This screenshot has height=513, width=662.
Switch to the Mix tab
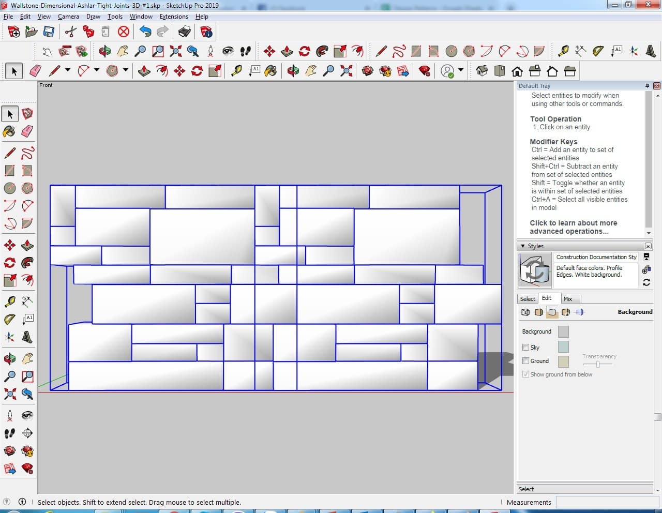568,299
